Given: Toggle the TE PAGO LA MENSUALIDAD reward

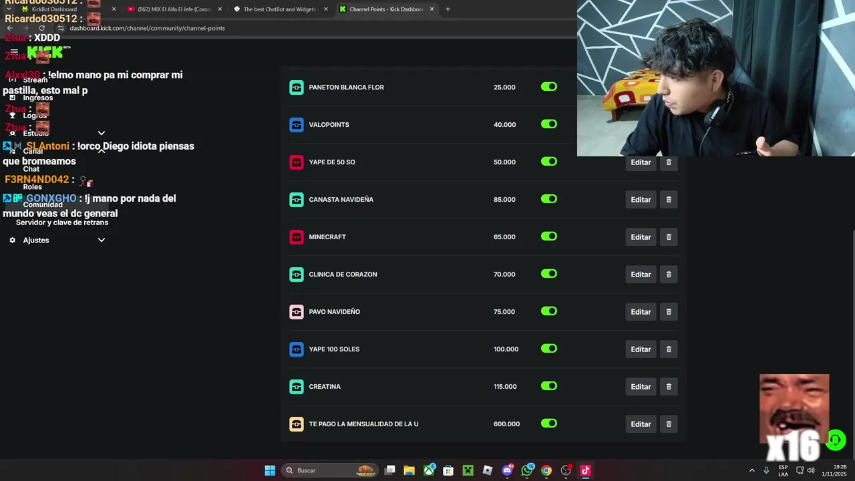Looking at the screenshot, I should click(x=549, y=424).
